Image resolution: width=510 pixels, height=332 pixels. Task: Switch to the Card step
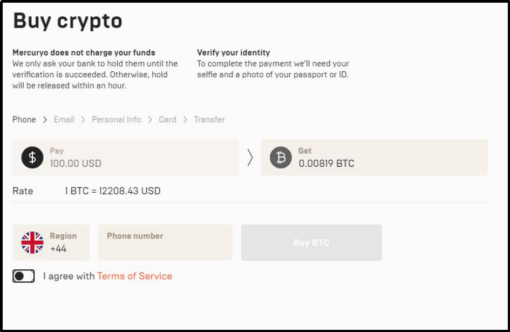pyautogui.click(x=167, y=120)
